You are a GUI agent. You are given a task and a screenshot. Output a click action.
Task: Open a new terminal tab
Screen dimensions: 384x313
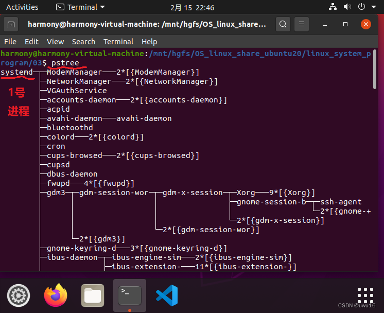pos(11,24)
